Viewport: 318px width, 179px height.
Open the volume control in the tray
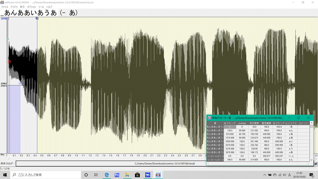(x=284, y=175)
